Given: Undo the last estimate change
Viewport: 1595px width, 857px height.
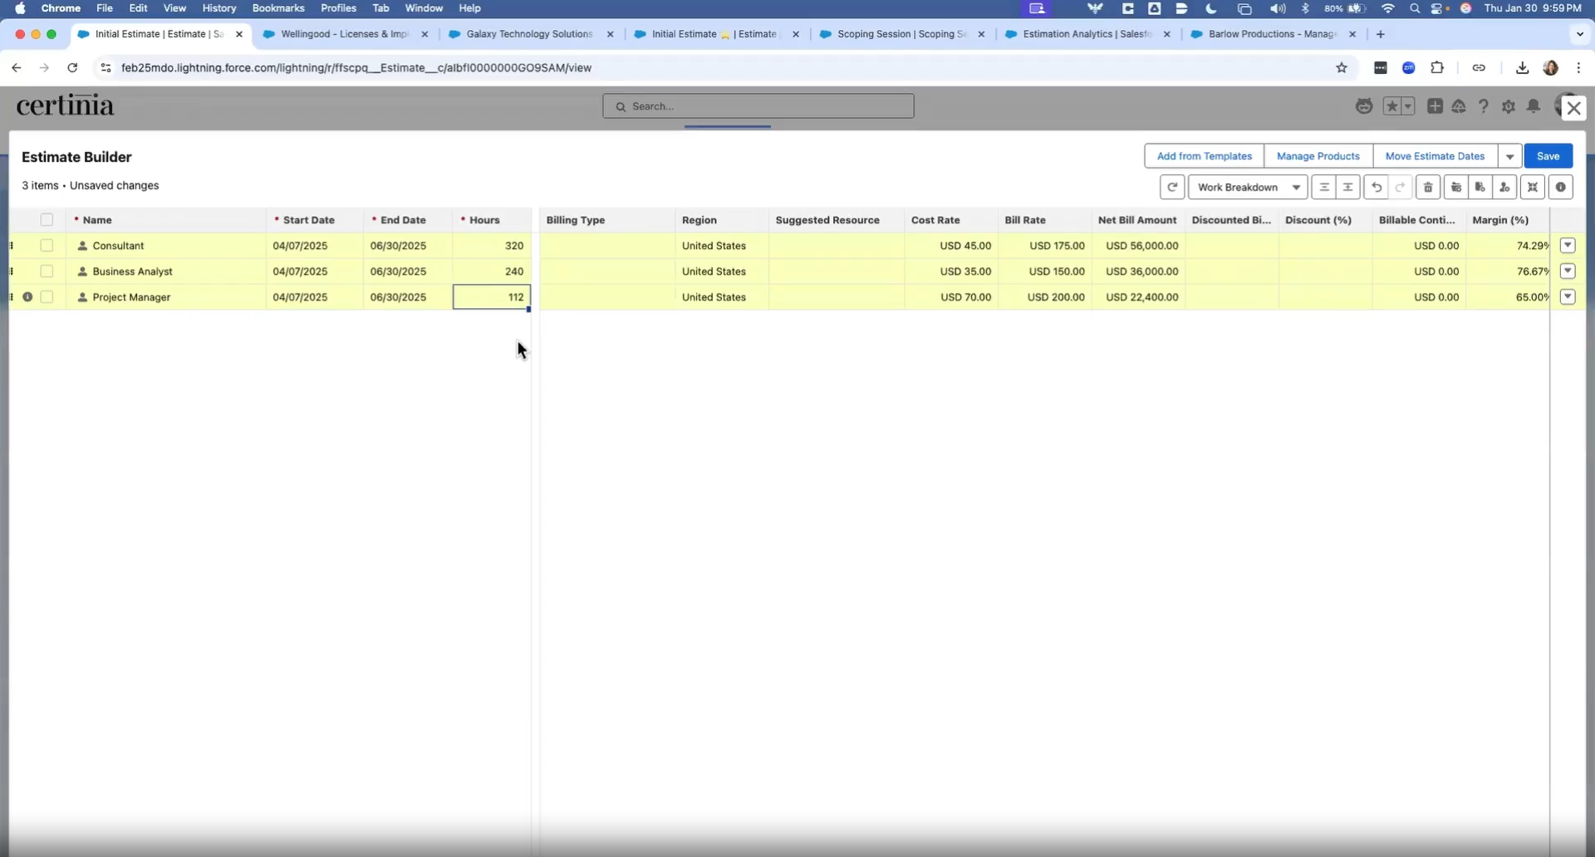Looking at the screenshot, I should 1377,187.
